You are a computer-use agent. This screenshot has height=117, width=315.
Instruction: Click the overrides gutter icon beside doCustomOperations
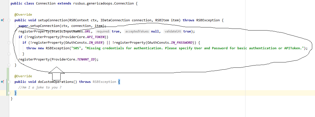click(x=3, y=82)
